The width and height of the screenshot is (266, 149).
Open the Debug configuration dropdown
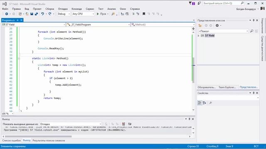64,14
